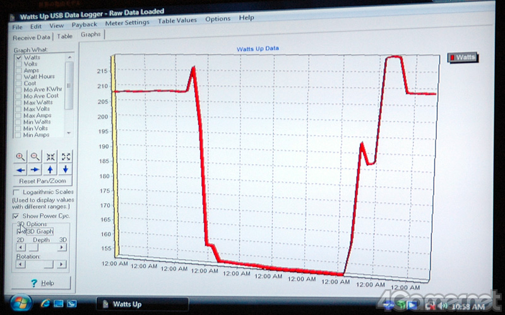Open the File menu
The width and height of the screenshot is (505, 315).
tap(18, 27)
